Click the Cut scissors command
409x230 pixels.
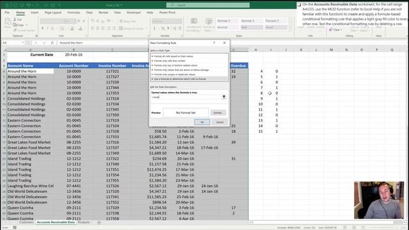pyautogui.click(x=17, y=20)
